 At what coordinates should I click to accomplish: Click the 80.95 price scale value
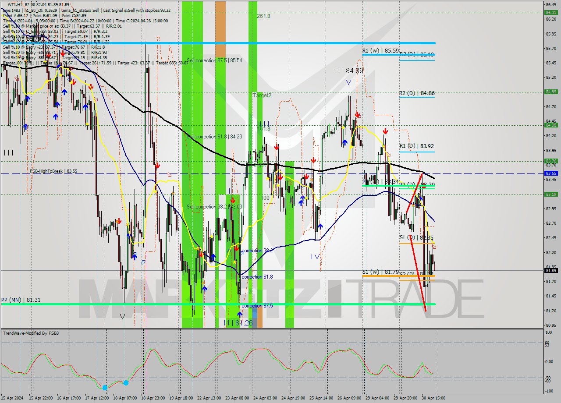pos(551,325)
